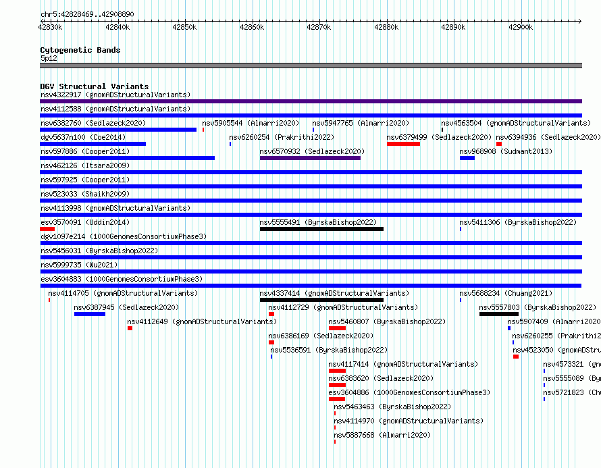Screen dimensions: 601x468
Task: Click dgv1097e214 1000GenomesConsortiumPhase3 label
Action: pos(124,236)
